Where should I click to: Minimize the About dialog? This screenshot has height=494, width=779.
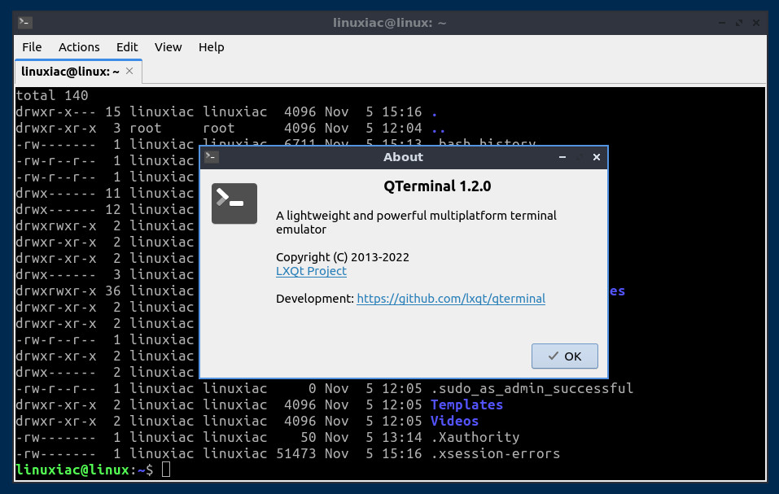[562, 157]
